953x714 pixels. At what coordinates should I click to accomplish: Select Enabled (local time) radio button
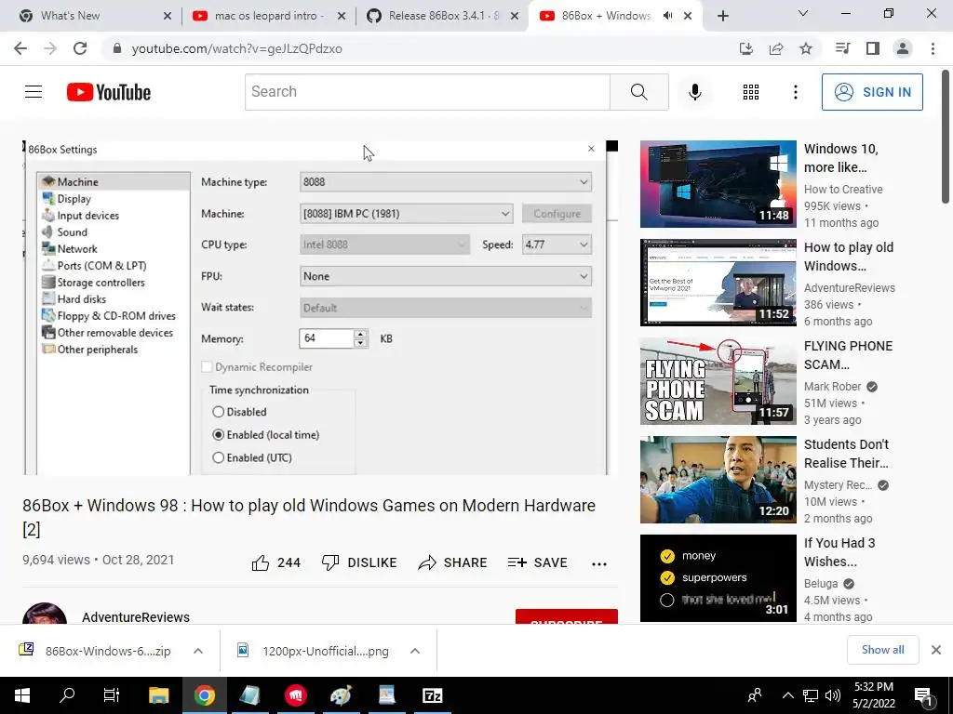218,435
